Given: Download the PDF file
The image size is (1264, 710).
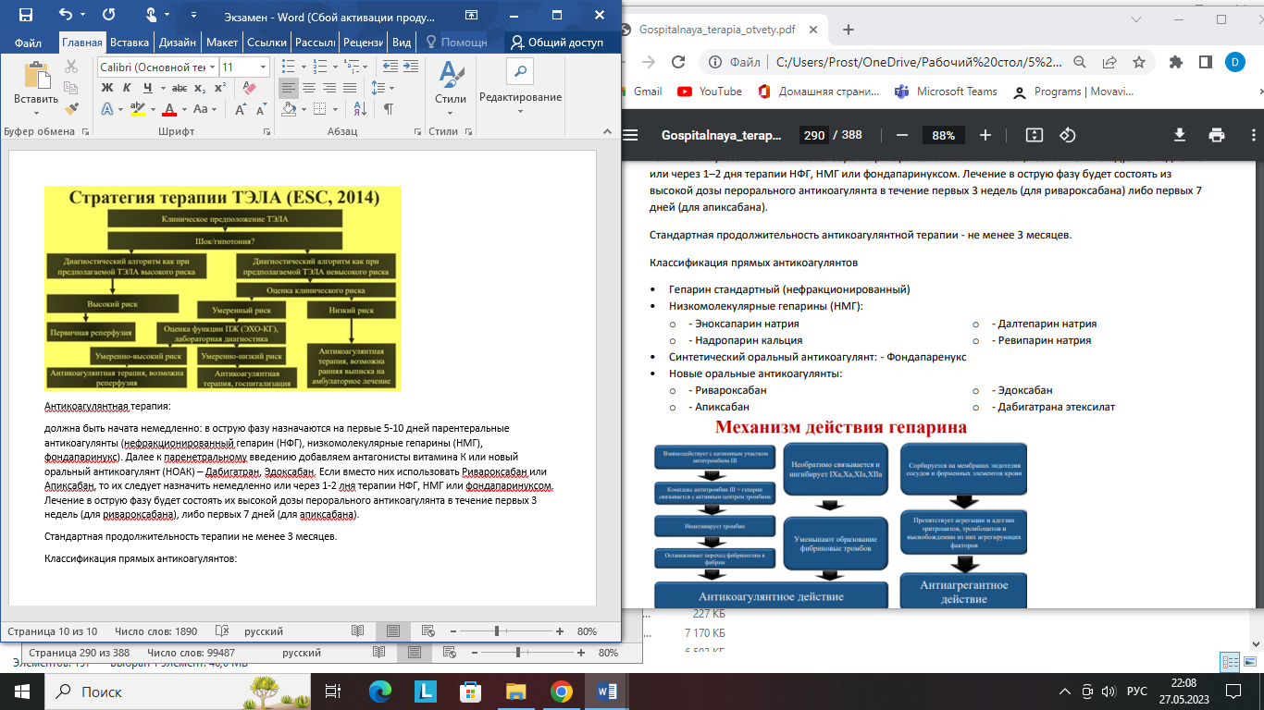Looking at the screenshot, I should pos(1179,135).
